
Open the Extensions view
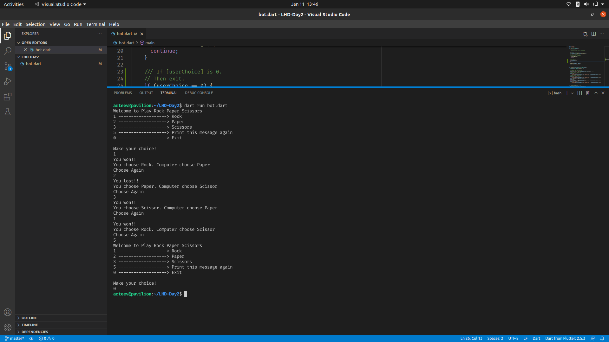(8, 97)
